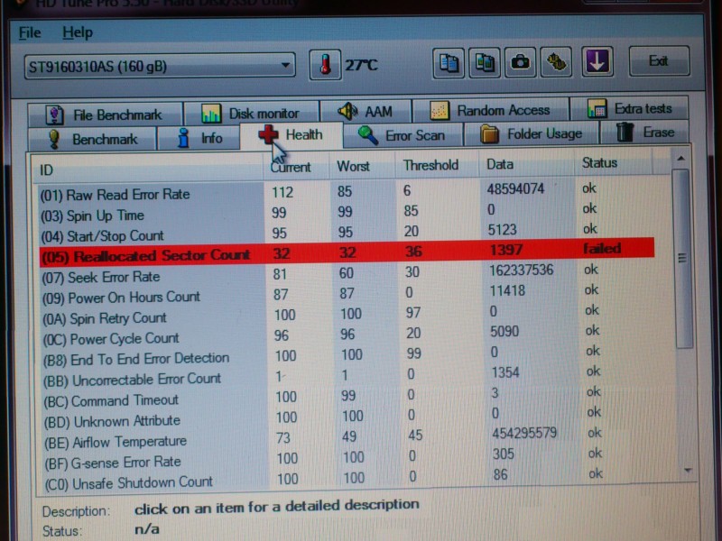
Task: Click the data value 1397 in red row
Action: (506, 250)
